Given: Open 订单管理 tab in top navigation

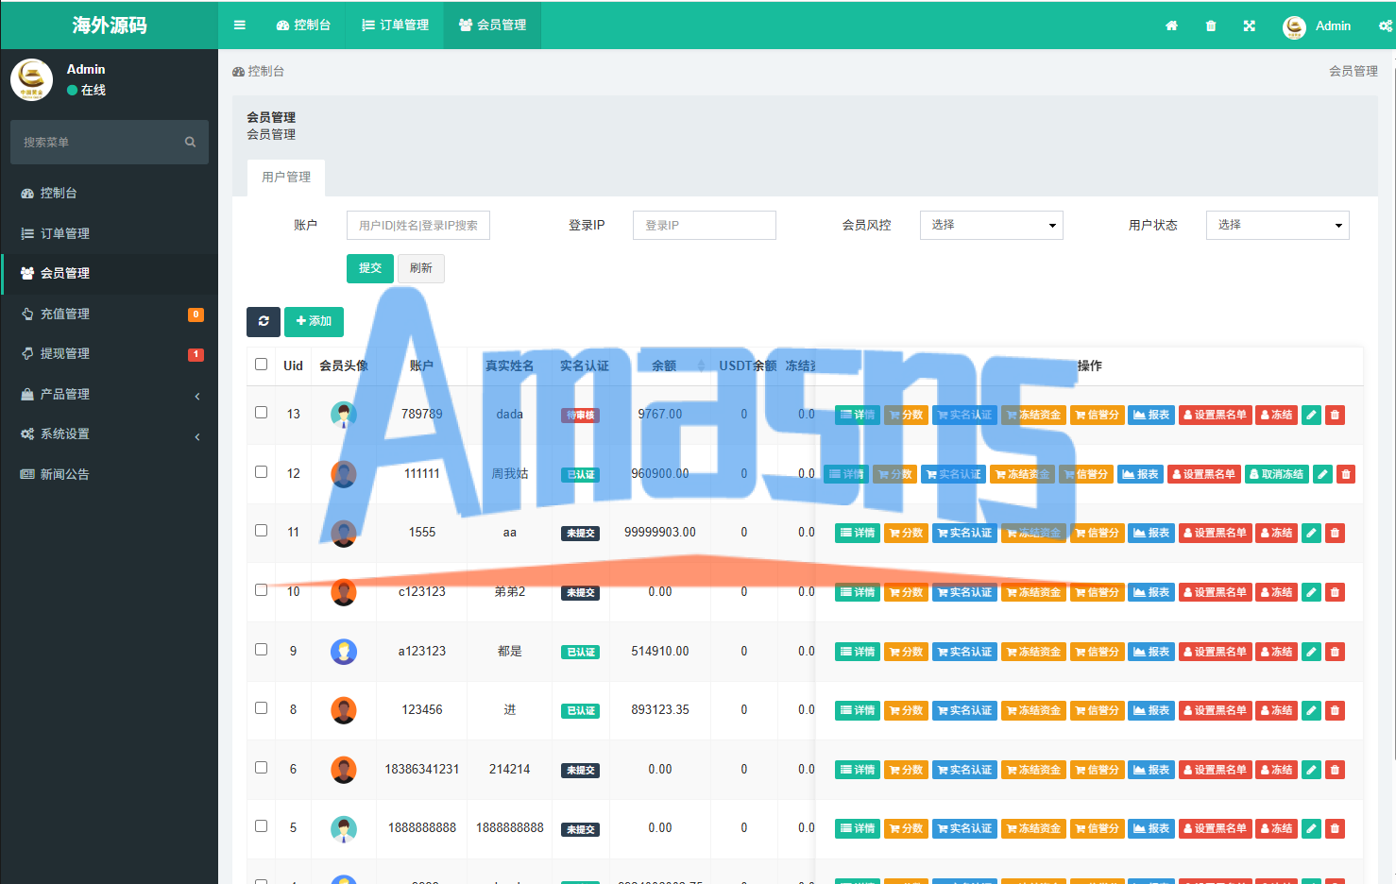Looking at the screenshot, I should click(x=396, y=25).
